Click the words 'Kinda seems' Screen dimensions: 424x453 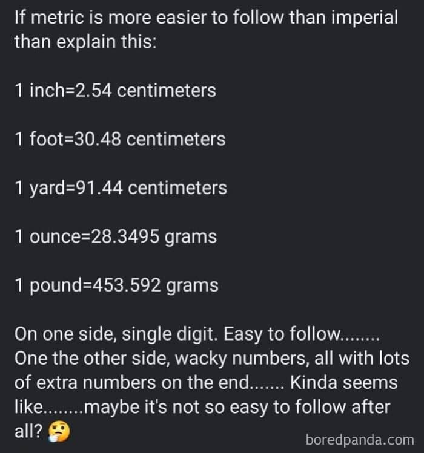[x=343, y=382]
